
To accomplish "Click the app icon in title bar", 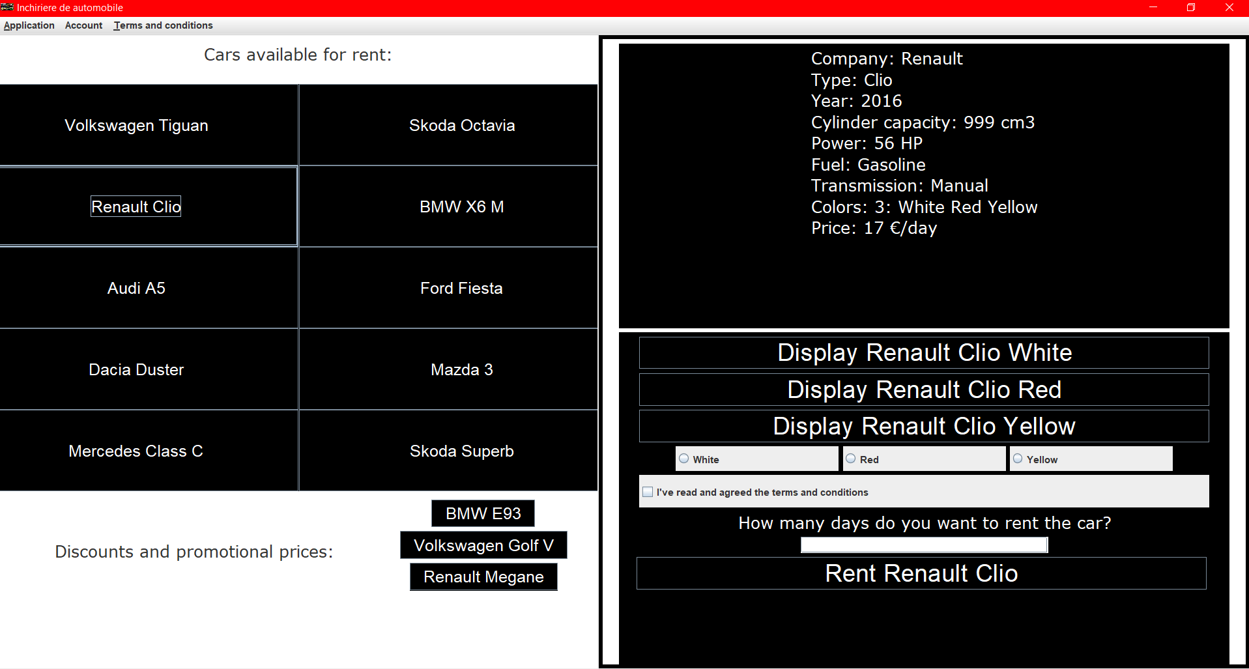I will 8,8.
